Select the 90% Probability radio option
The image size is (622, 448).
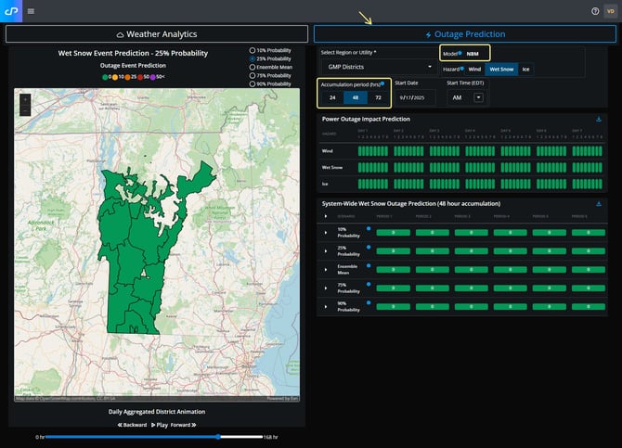pos(253,83)
